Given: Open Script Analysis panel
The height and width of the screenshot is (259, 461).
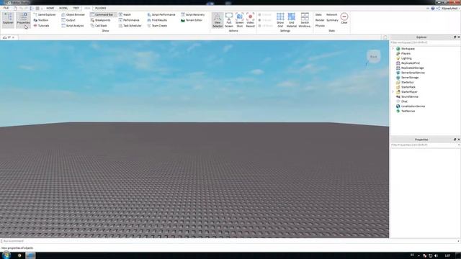Looking at the screenshot, I should [73, 26].
